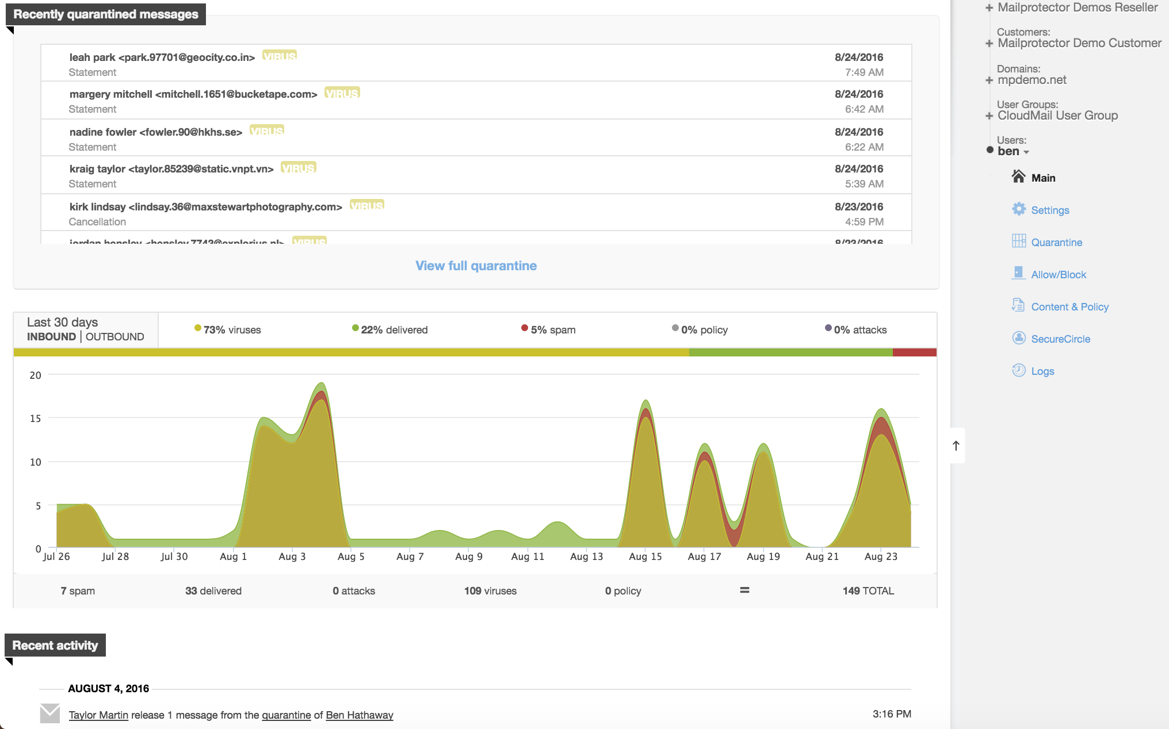Open the kraig taylor quarantined message
The image size is (1169, 729).
[x=476, y=175]
